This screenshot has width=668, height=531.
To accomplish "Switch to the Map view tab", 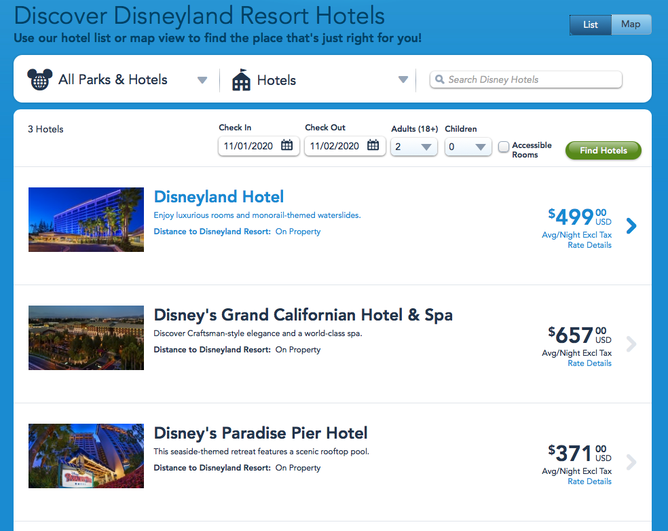I will coord(631,24).
